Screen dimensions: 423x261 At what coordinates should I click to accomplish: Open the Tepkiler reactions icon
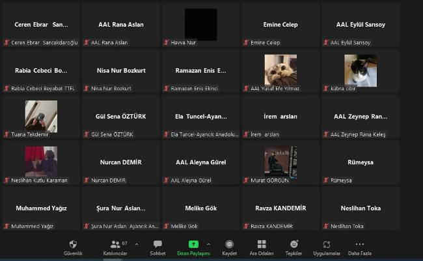(294, 244)
